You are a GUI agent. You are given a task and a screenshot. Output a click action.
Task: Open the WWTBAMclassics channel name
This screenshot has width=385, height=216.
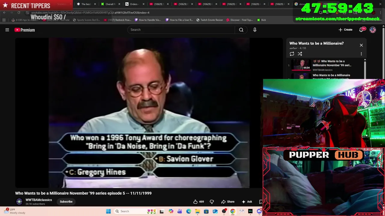coord(39,200)
